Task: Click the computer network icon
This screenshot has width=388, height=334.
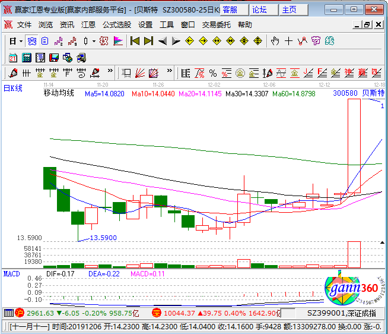Action: tap(81, 58)
